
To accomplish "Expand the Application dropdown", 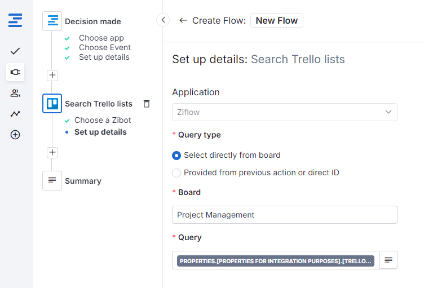I will click(284, 112).
